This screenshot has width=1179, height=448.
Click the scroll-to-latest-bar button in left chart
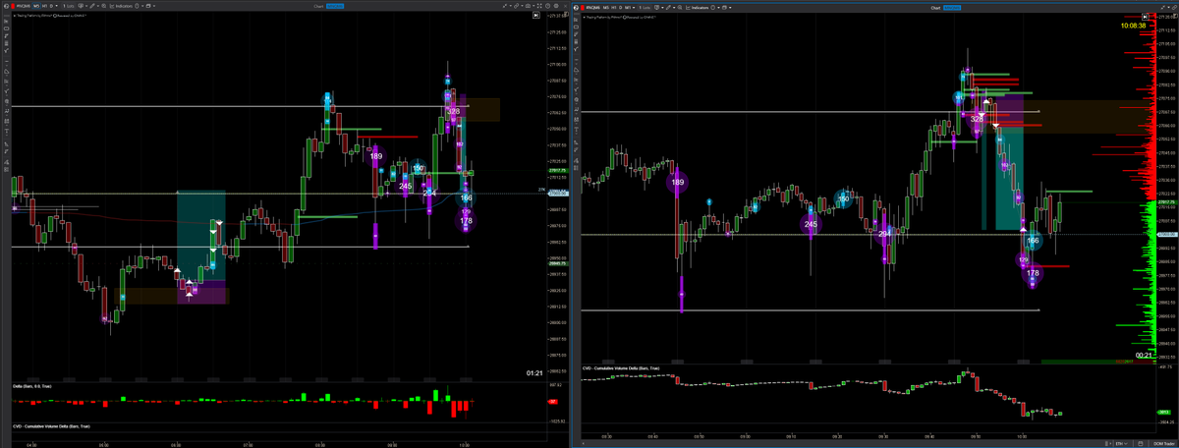coord(536,16)
